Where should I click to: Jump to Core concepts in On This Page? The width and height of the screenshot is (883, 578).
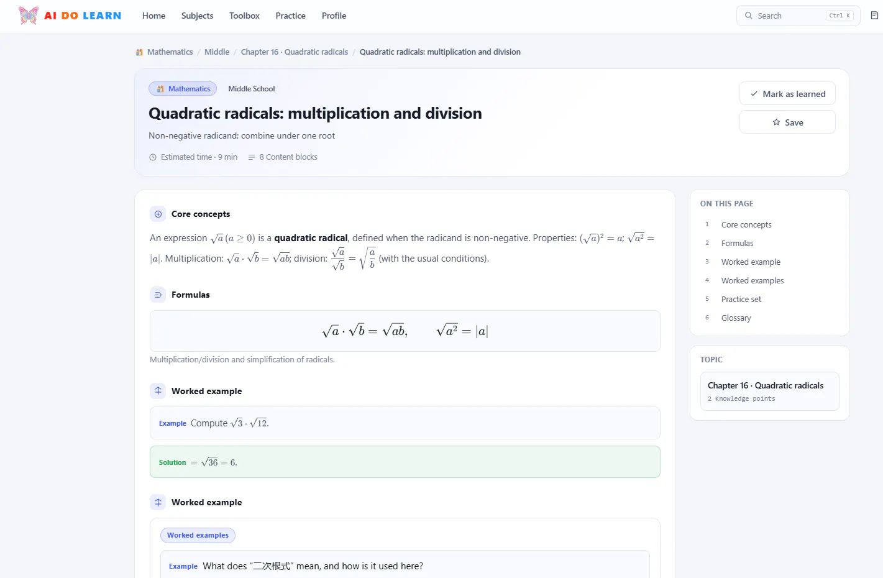point(746,225)
